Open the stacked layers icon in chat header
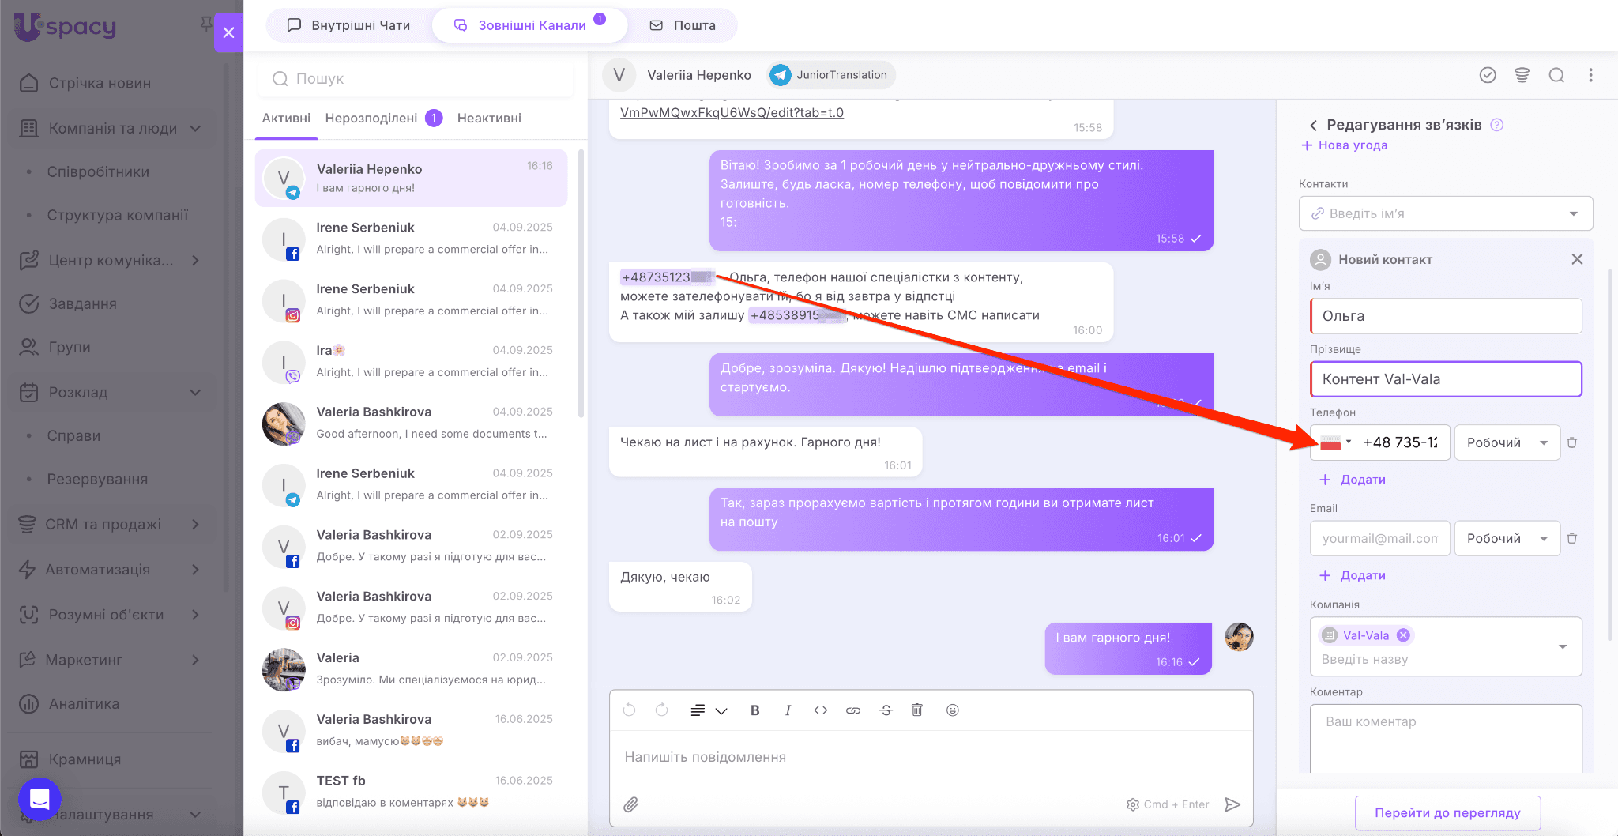The width and height of the screenshot is (1618, 836). pyautogui.click(x=1522, y=75)
